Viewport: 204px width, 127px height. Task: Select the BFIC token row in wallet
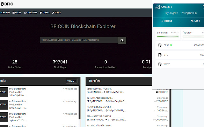pos(180,45)
